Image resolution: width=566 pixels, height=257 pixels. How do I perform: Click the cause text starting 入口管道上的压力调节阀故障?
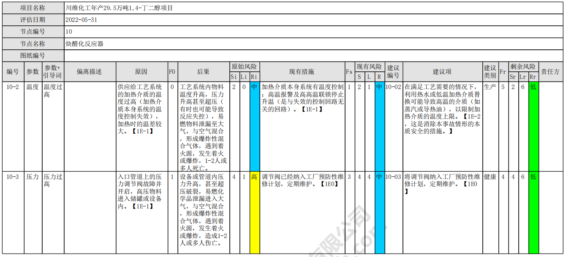pyautogui.click(x=140, y=191)
